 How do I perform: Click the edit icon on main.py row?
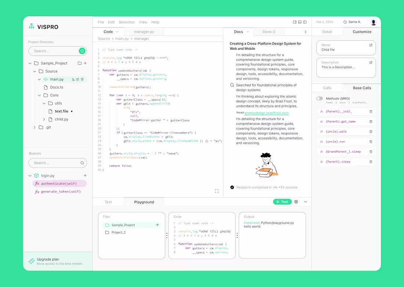77,80
